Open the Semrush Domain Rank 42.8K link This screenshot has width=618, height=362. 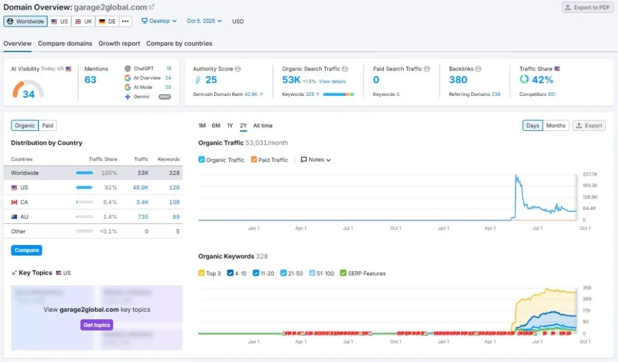(251, 94)
